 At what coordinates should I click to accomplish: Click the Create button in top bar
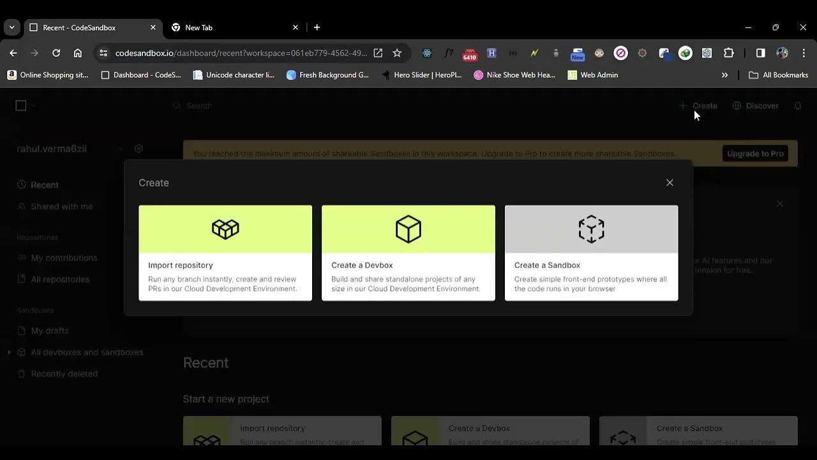(698, 105)
